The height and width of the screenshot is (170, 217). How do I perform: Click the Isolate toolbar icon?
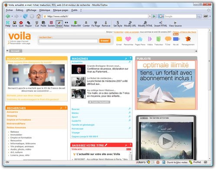[x=51, y=24]
